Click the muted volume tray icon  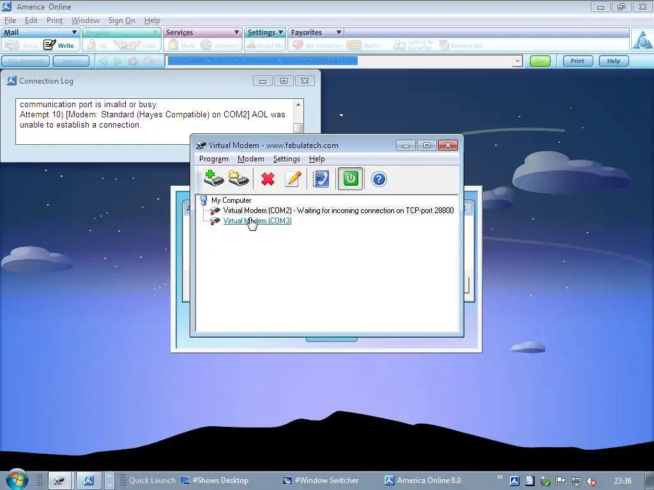click(591, 481)
